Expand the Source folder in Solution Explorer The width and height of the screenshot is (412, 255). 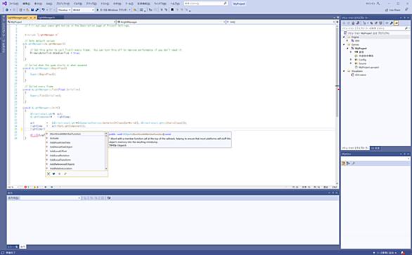[x=351, y=63]
